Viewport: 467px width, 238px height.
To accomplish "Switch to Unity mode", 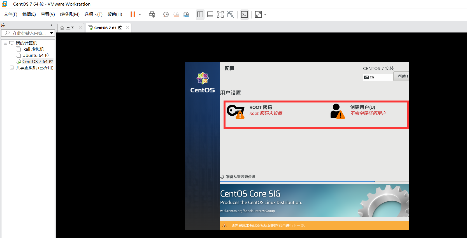I will click(231, 14).
